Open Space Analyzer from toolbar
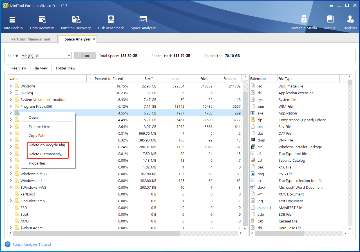Screen dimensions: 360x252 coord(143,22)
